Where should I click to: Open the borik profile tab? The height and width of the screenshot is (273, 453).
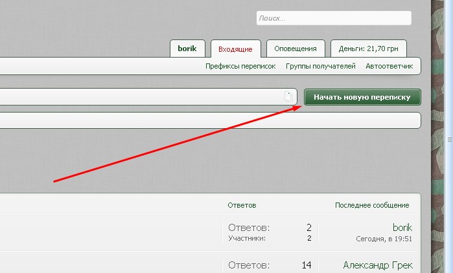(187, 49)
